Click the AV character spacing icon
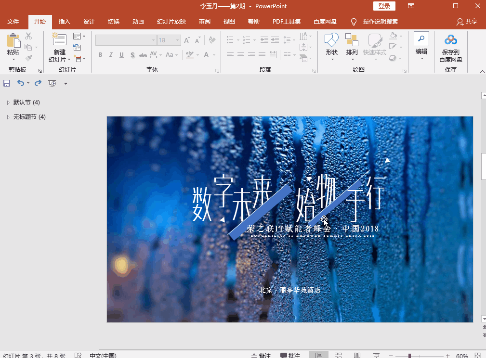This screenshot has width=486, height=358. click(154, 55)
